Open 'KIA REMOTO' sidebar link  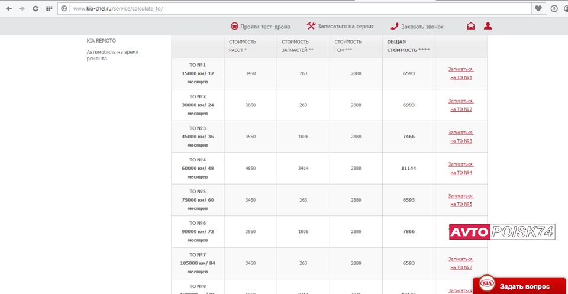tap(101, 41)
